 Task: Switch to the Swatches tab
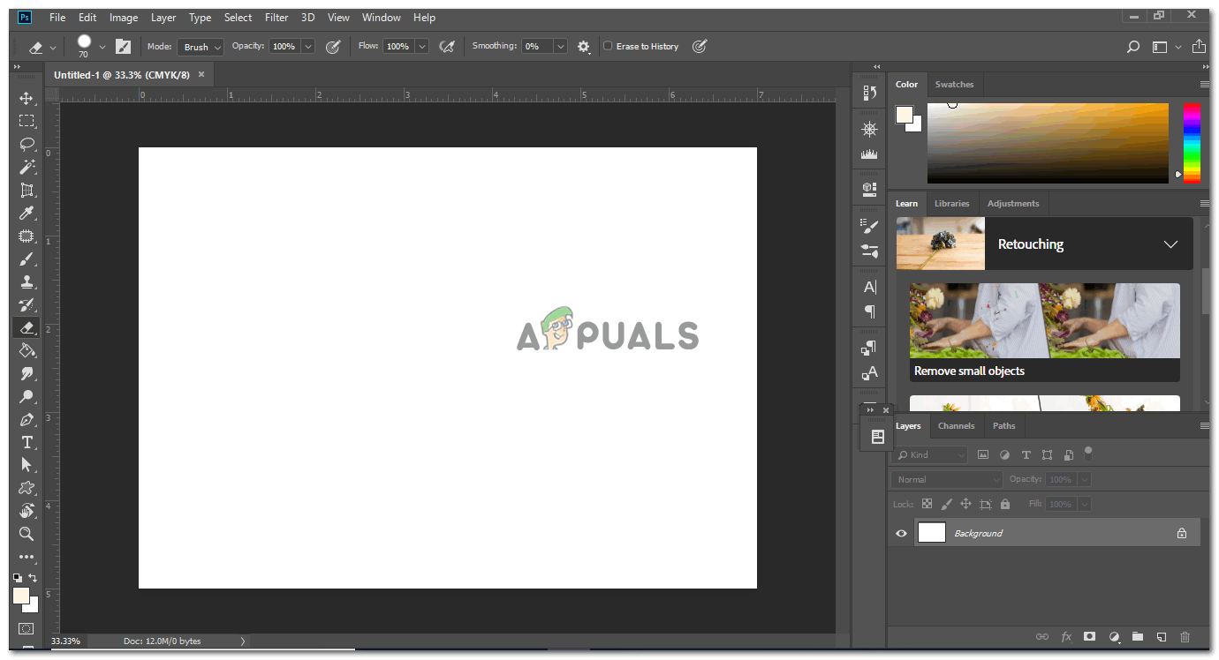pyautogui.click(x=954, y=85)
